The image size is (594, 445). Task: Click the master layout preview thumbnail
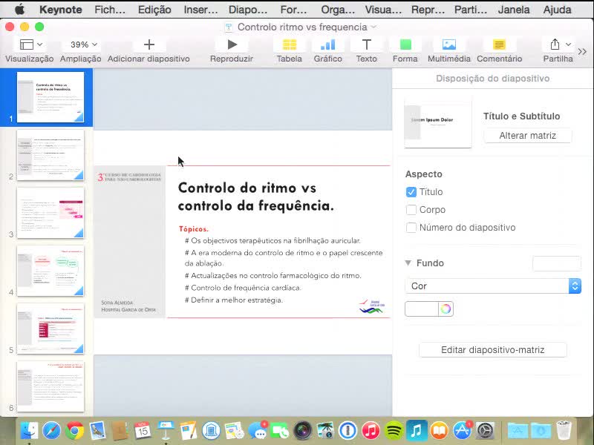point(438,122)
